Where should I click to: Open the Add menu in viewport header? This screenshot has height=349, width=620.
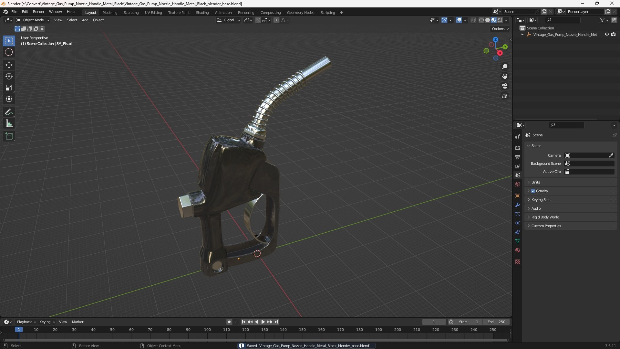click(x=85, y=20)
